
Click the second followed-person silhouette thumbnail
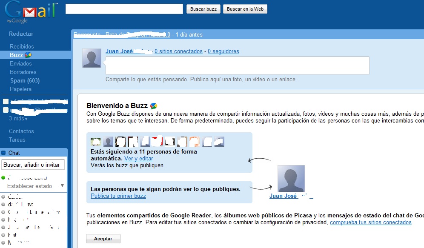click(108, 142)
